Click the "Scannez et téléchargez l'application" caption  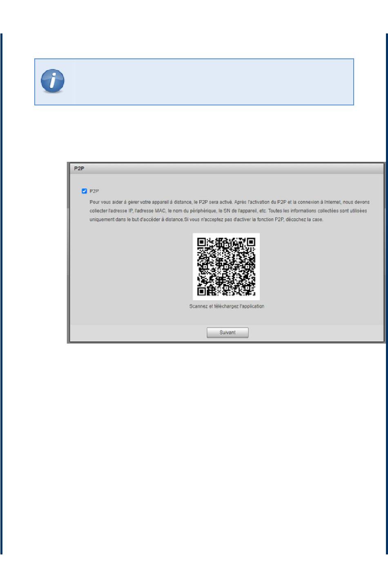click(x=227, y=306)
